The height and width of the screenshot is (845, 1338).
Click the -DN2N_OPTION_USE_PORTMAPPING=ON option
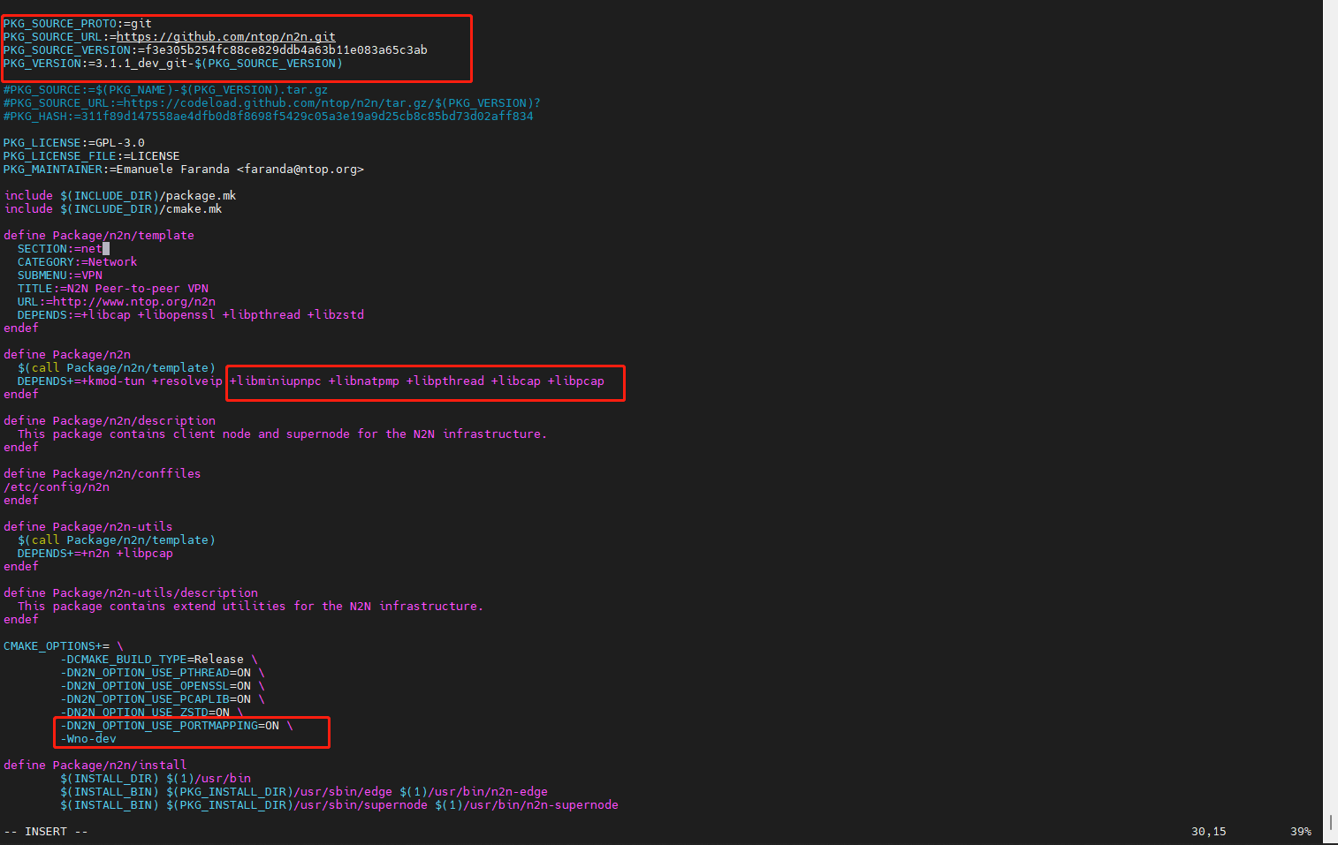pyautogui.click(x=170, y=726)
